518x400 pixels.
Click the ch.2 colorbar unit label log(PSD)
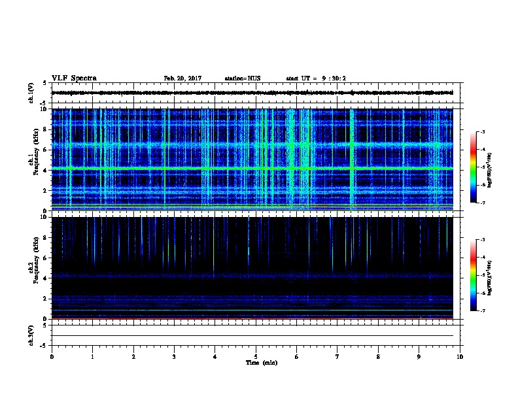click(490, 278)
